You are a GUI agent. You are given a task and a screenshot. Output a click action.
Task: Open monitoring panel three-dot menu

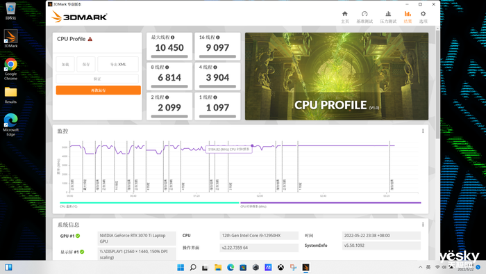pyautogui.click(x=423, y=131)
